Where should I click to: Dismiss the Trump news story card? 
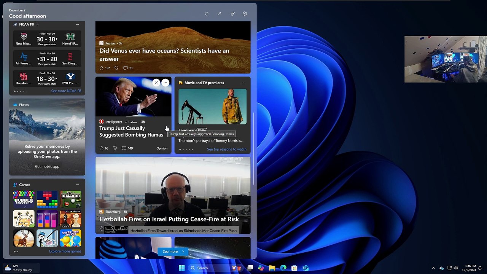click(156, 83)
